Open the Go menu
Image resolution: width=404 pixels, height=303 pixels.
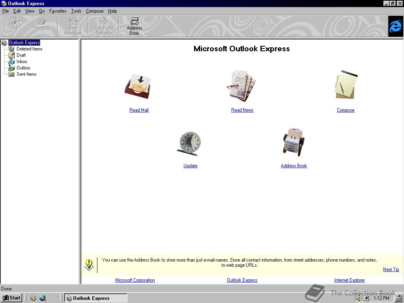click(x=42, y=11)
